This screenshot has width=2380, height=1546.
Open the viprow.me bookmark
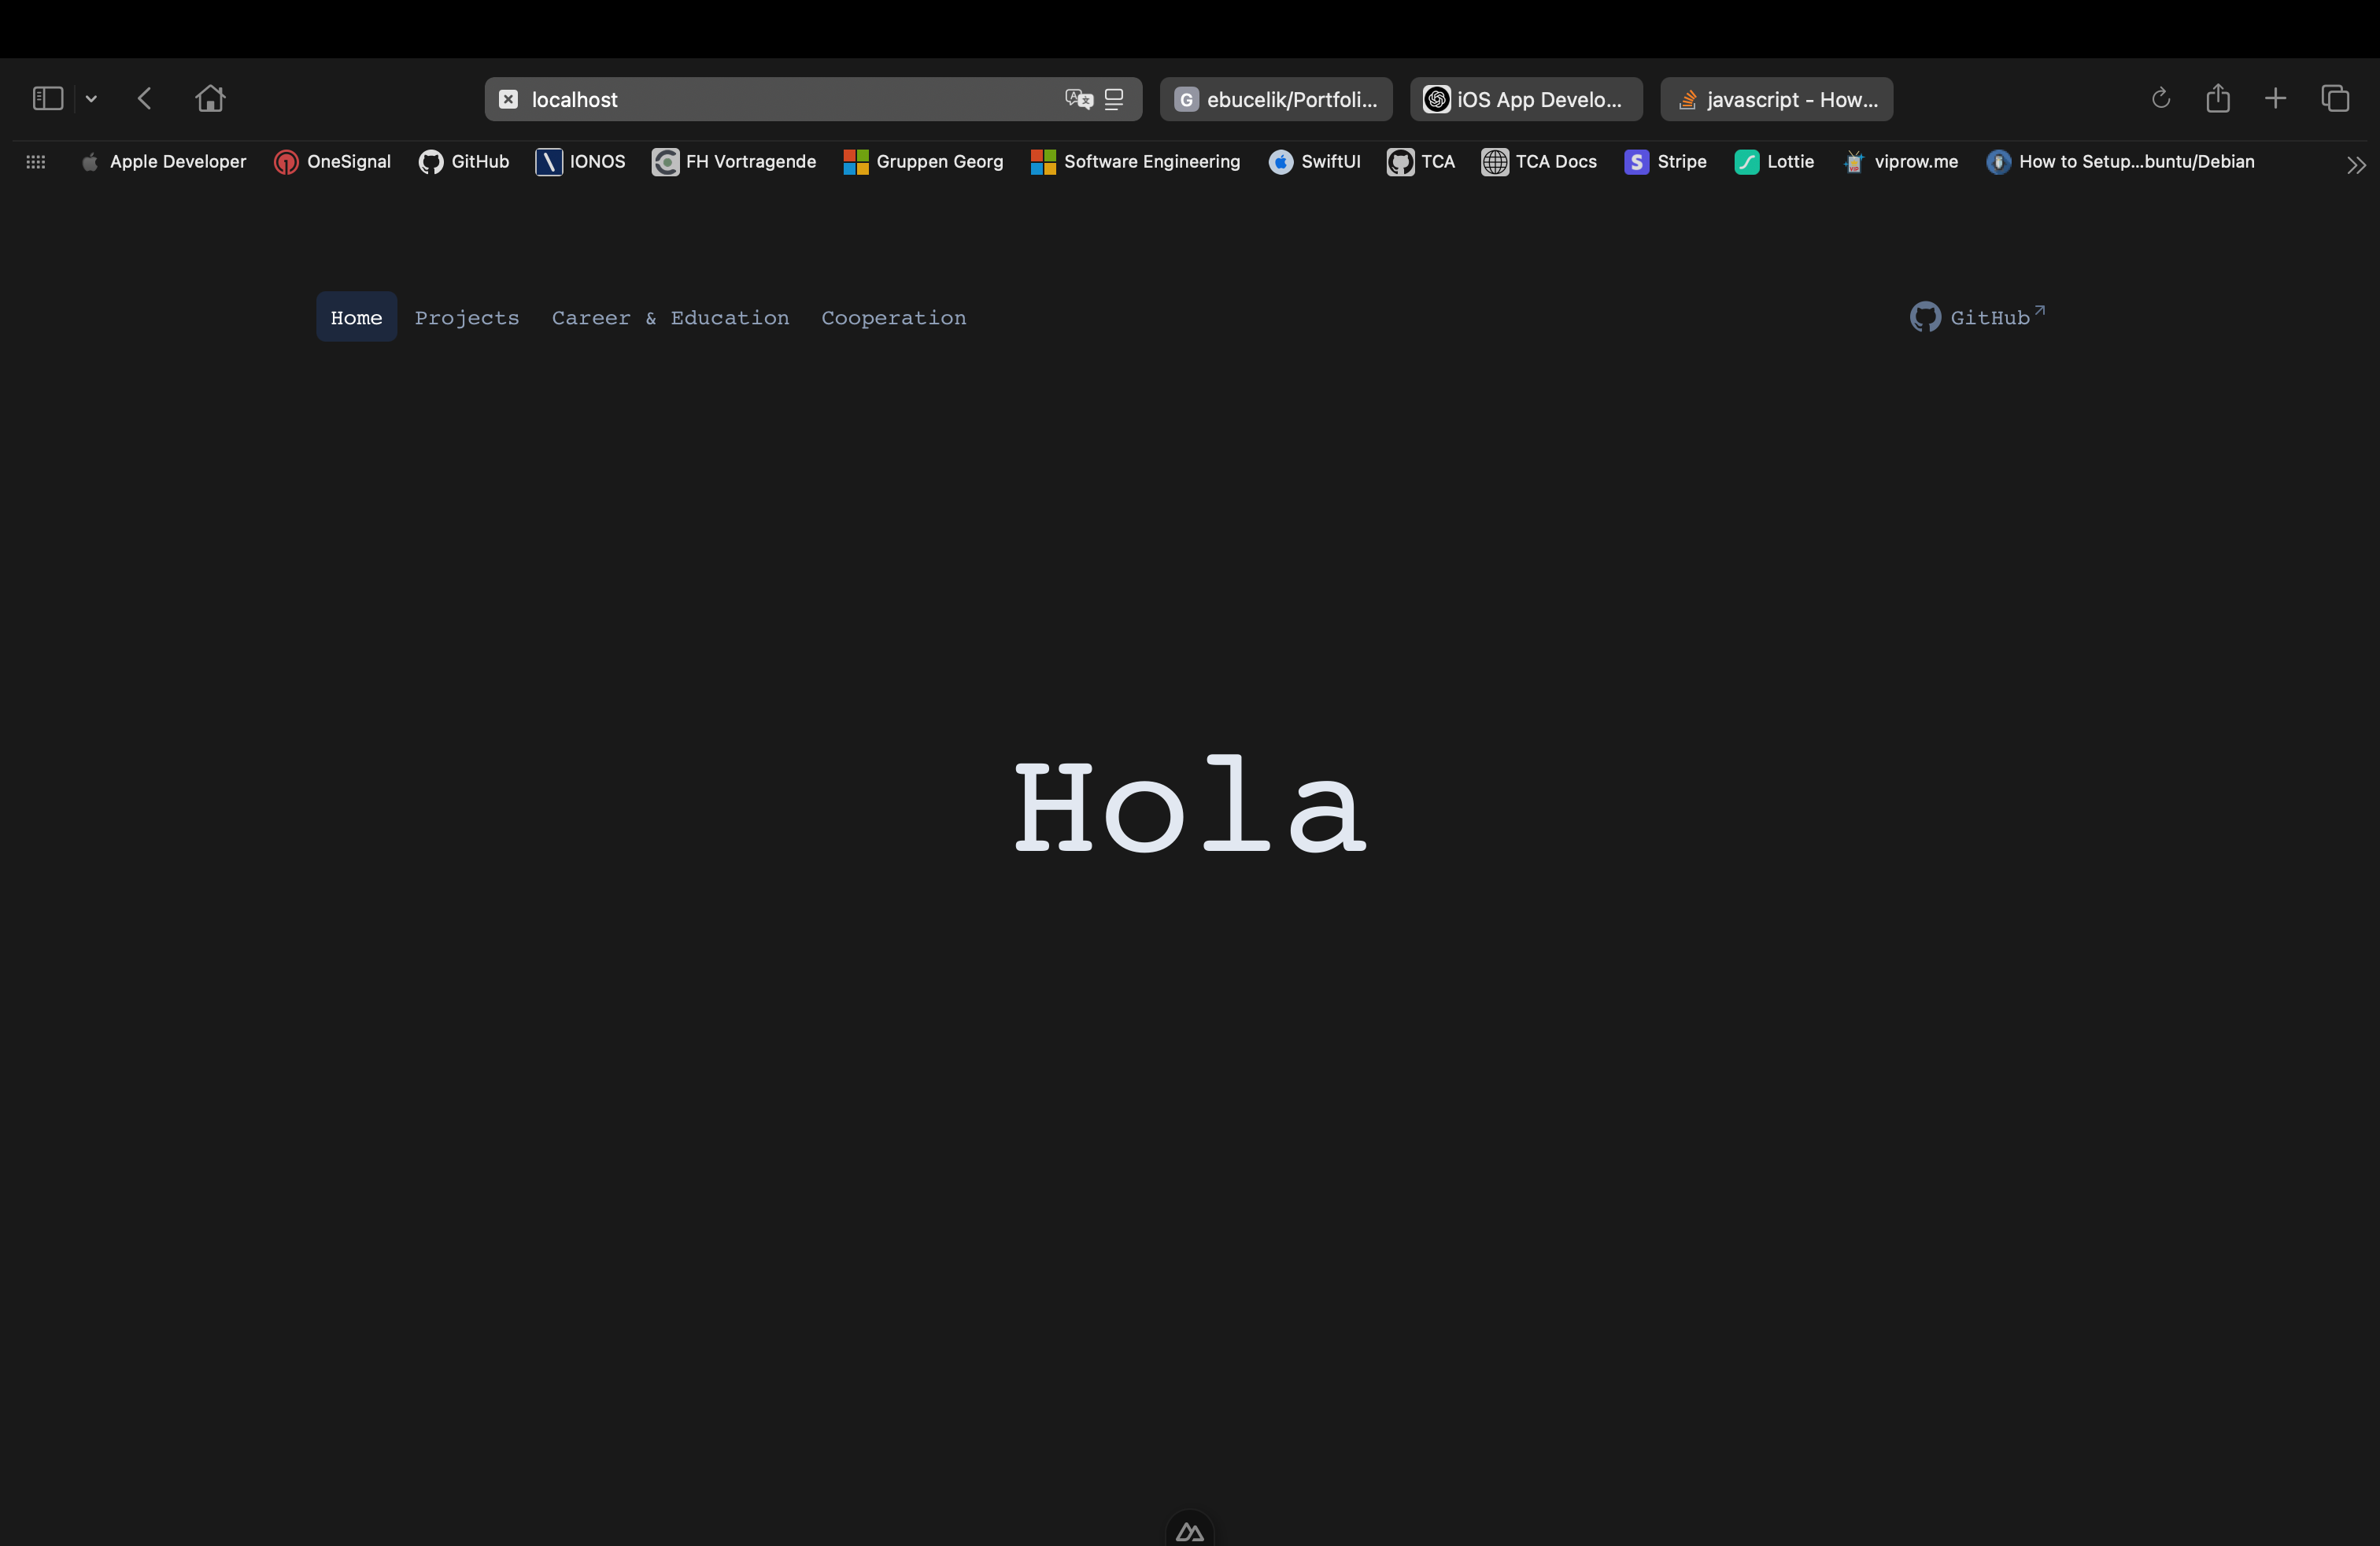tap(1900, 162)
